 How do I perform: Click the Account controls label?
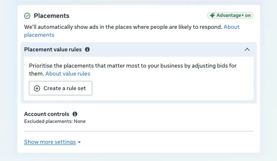click(x=47, y=114)
